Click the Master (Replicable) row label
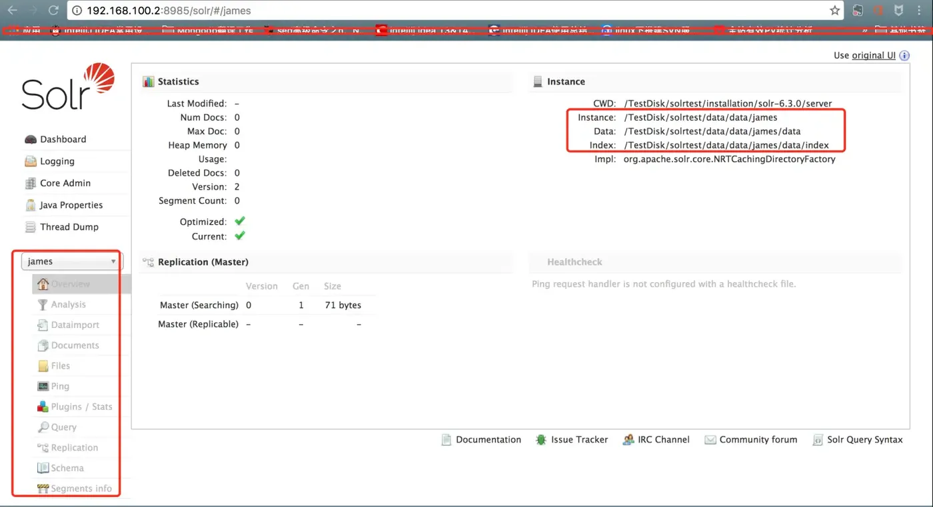933x507 pixels. tap(198, 325)
